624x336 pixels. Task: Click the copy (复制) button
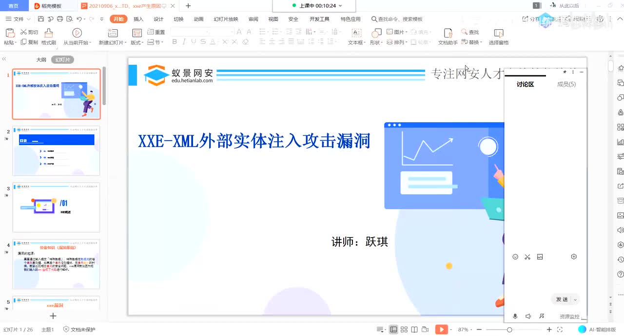point(29,42)
